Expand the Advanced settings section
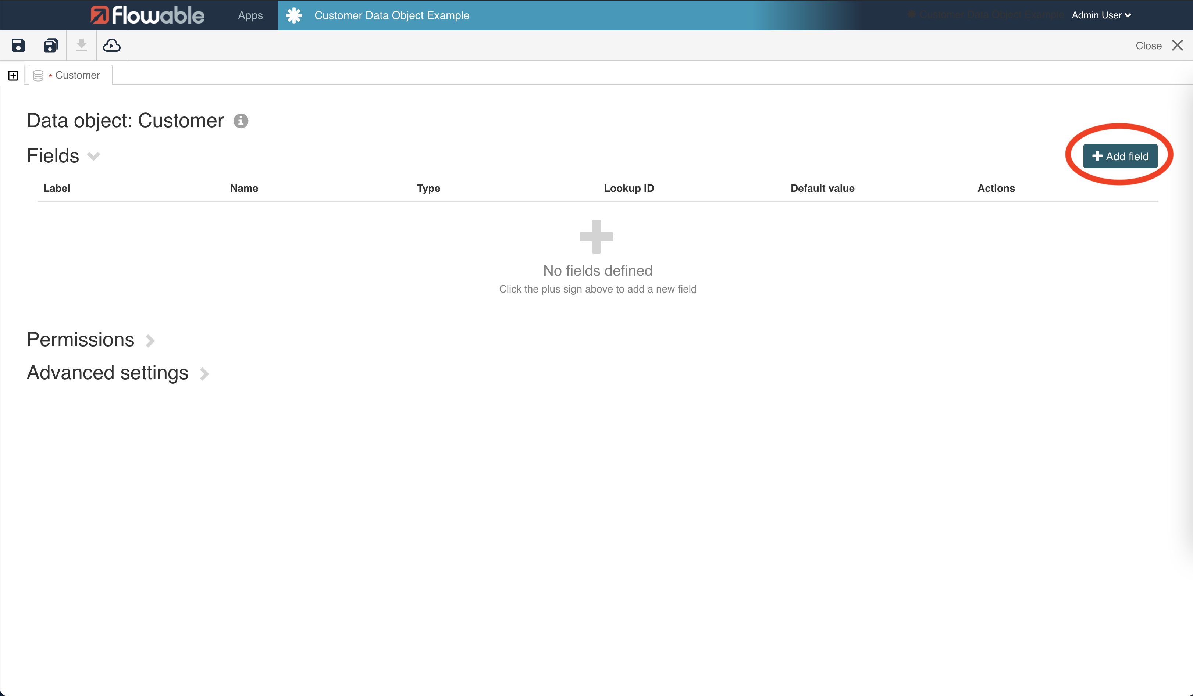Viewport: 1193px width, 696px height. coord(204,373)
